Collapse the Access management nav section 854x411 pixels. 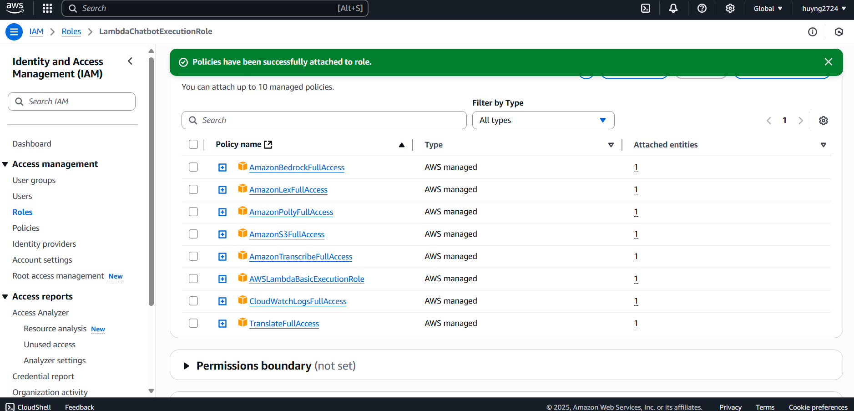pyautogui.click(x=5, y=164)
